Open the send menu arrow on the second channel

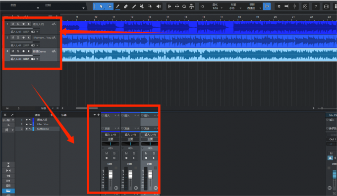point(135,128)
